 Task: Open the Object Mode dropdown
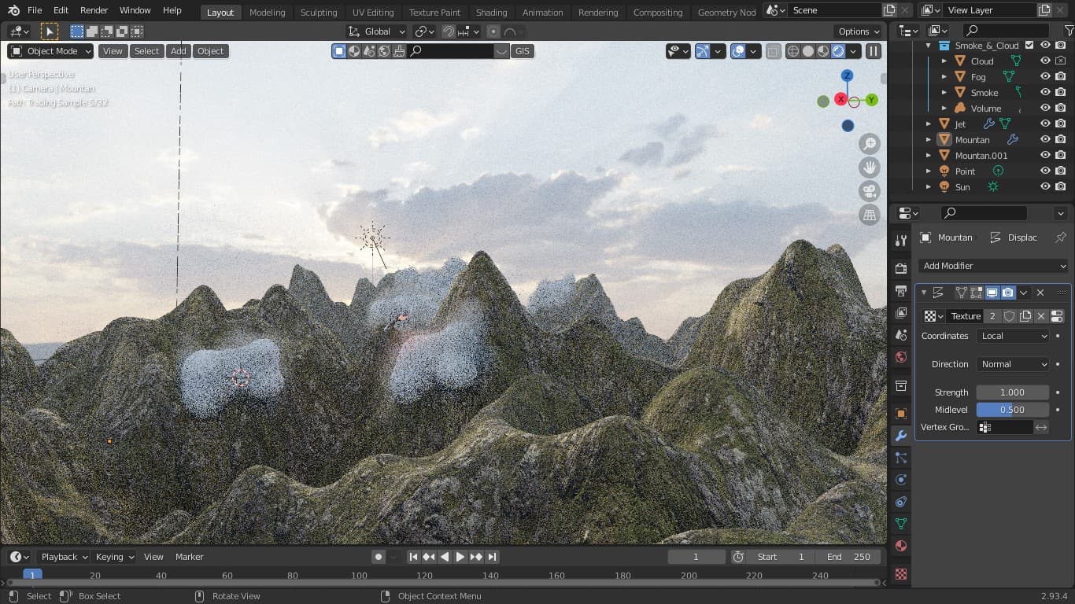[x=51, y=51]
